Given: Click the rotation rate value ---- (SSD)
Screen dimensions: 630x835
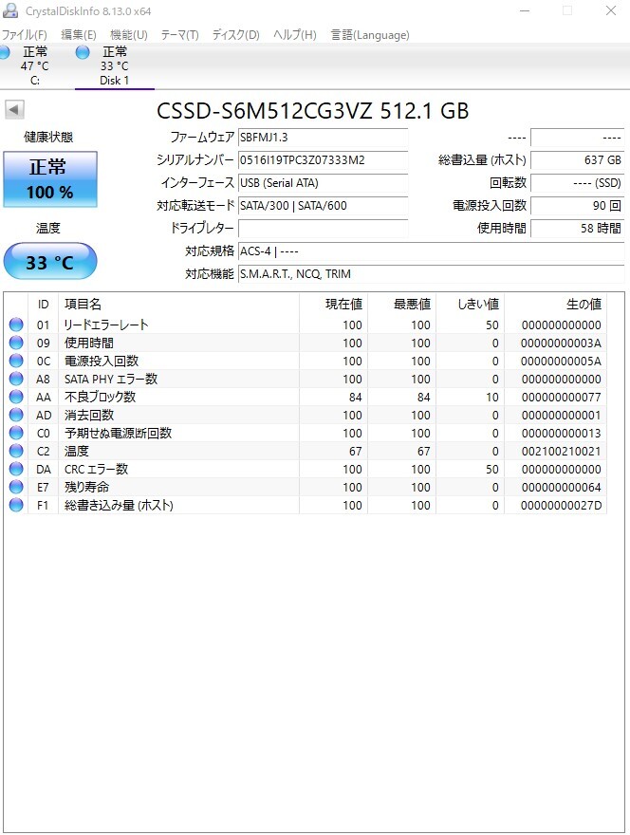Looking at the screenshot, I should pos(577,183).
